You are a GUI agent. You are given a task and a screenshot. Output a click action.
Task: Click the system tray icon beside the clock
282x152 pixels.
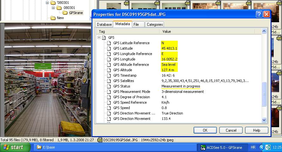(268, 147)
